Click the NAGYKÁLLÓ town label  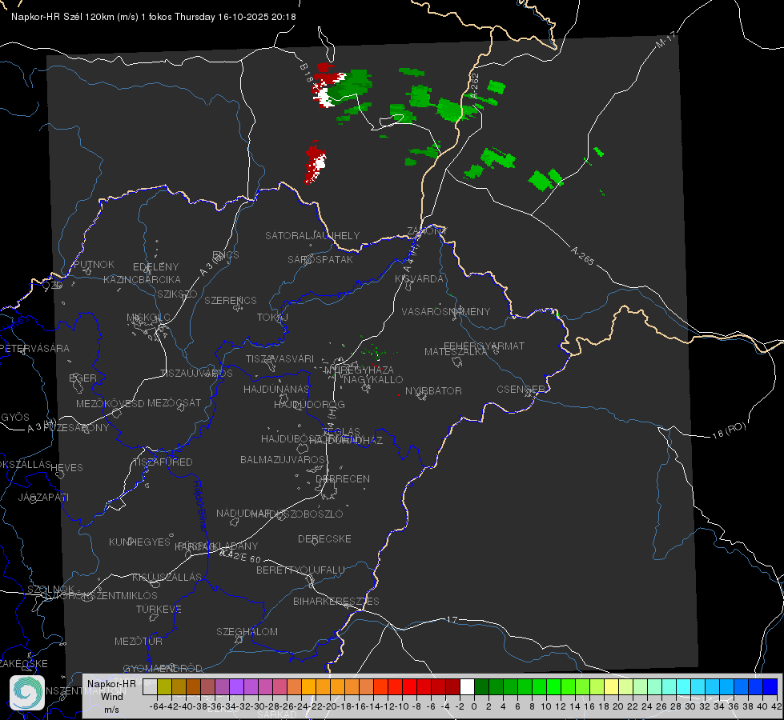[x=373, y=379]
